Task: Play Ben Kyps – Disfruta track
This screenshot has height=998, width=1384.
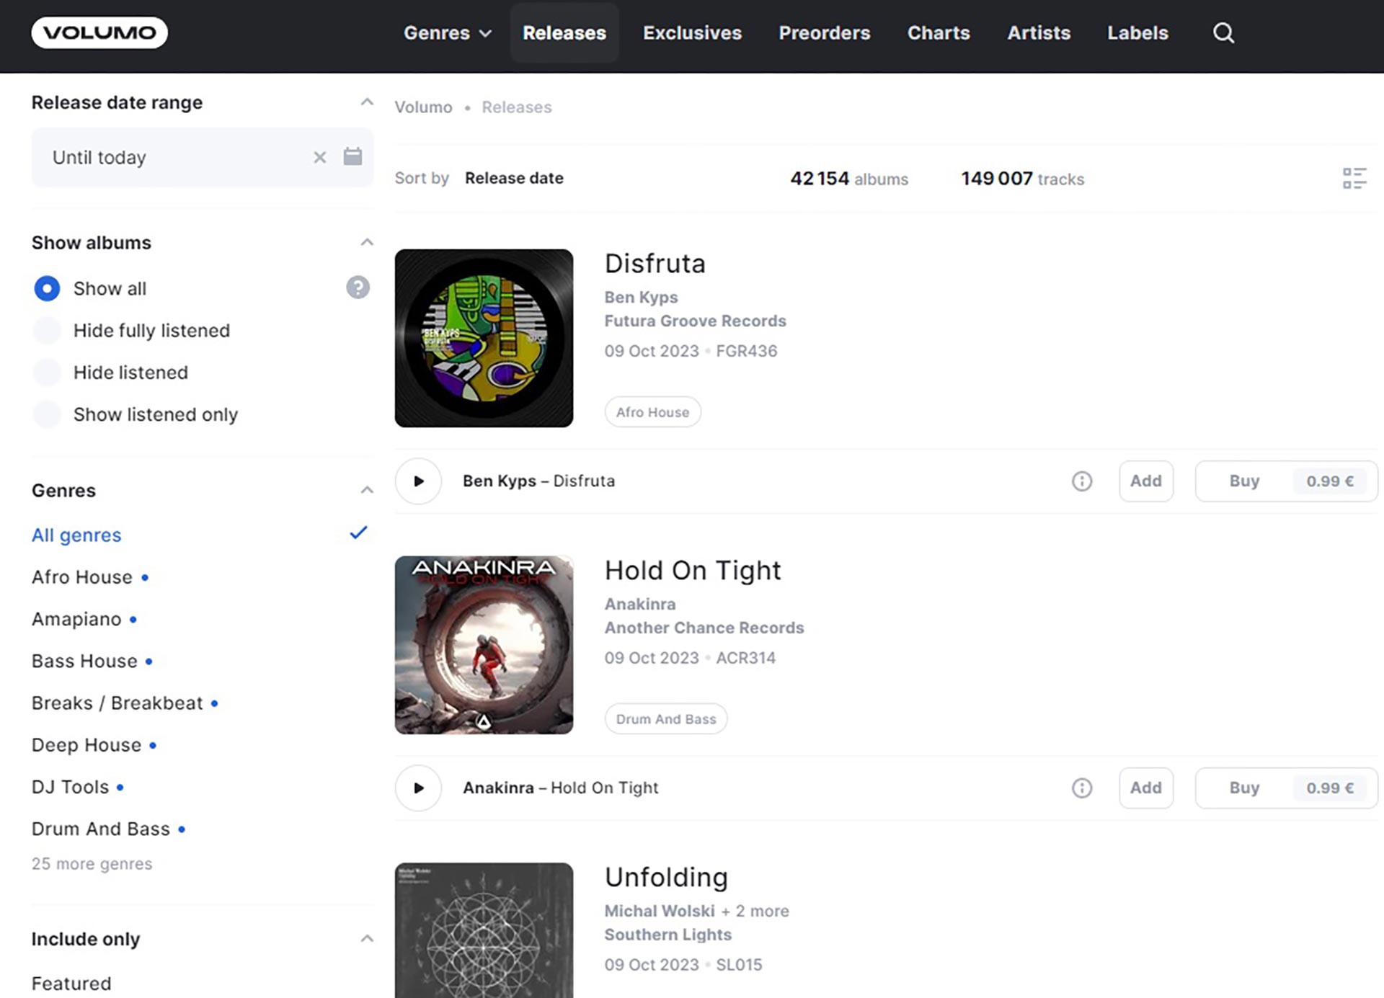Action: (418, 481)
